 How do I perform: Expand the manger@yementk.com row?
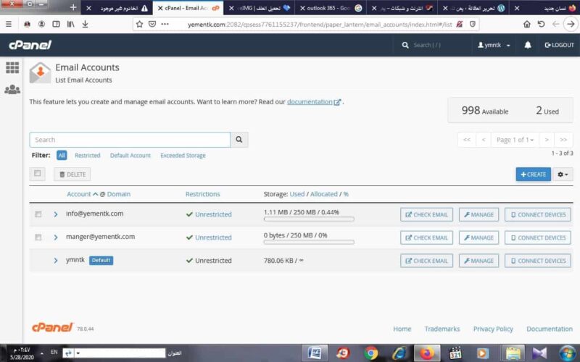pyautogui.click(x=56, y=237)
